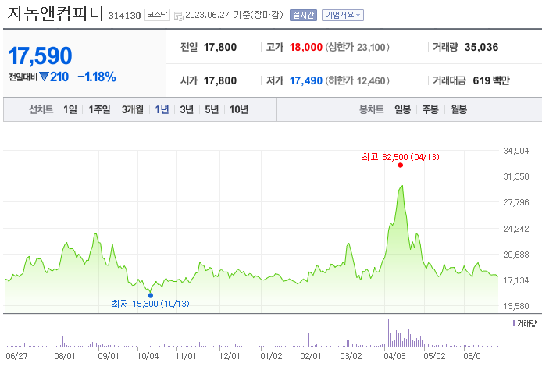Switch to the 10년 chart period
The height and width of the screenshot is (374, 542).
pos(239,109)
